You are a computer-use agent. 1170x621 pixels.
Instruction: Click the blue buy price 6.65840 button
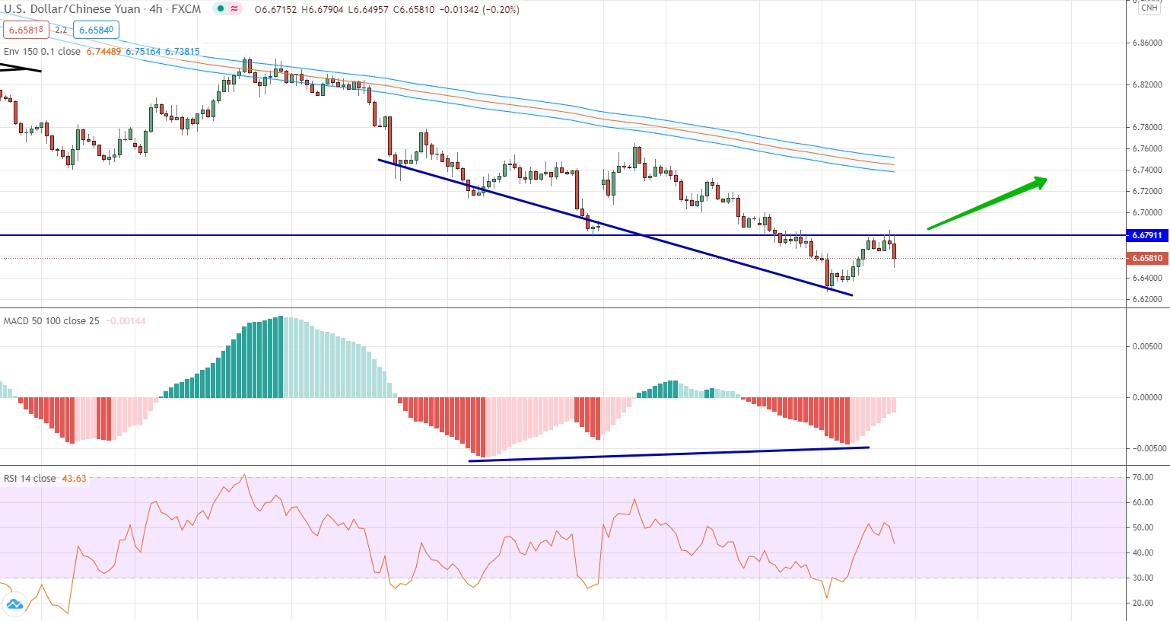click(x=96, y=30)
